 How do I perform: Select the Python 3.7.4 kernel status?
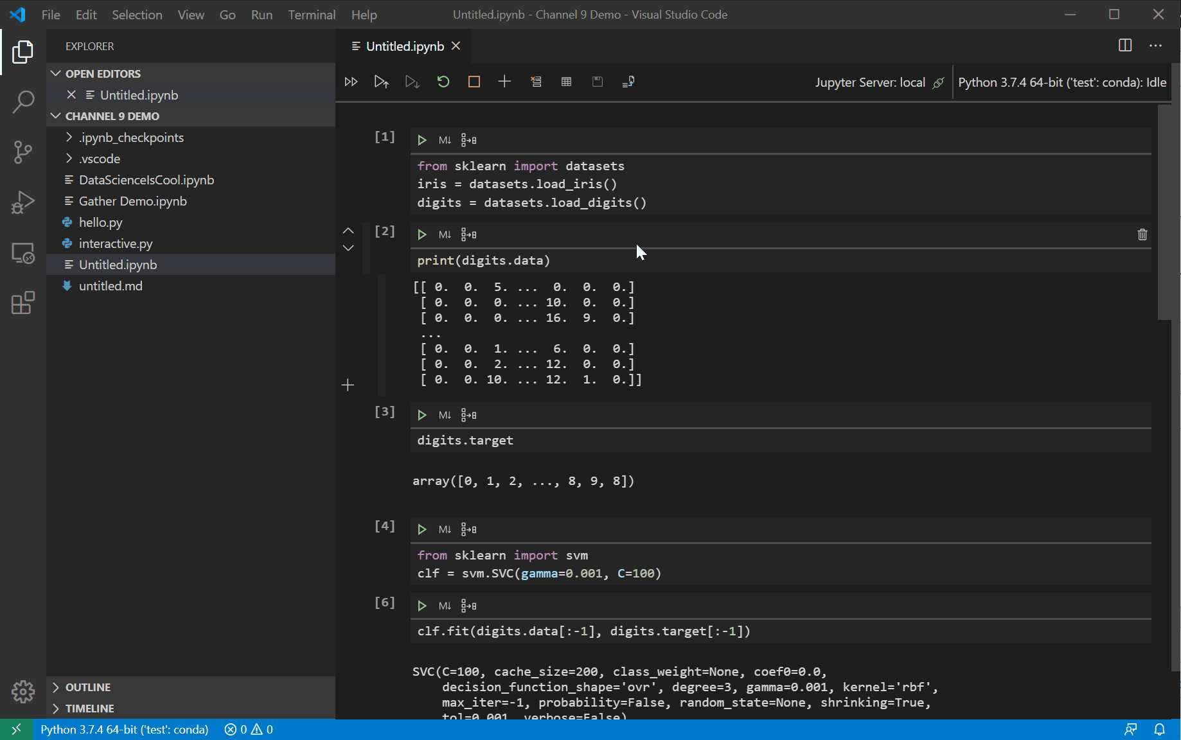[1061, 82]
